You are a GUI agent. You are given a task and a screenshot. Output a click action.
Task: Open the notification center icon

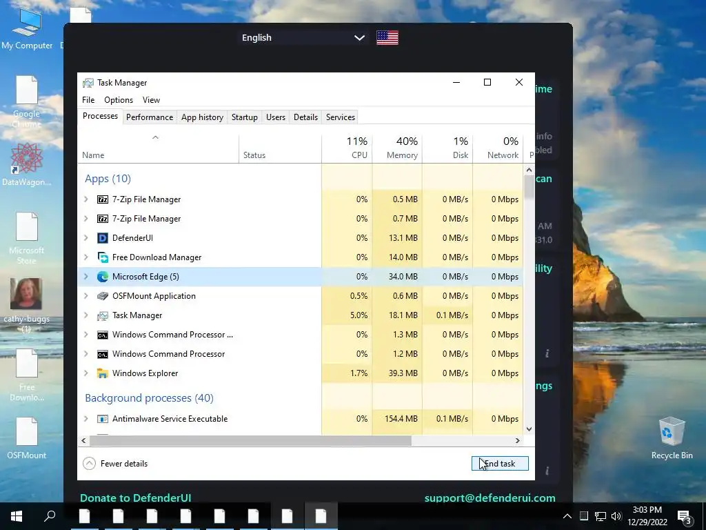[x=685, y=517]
